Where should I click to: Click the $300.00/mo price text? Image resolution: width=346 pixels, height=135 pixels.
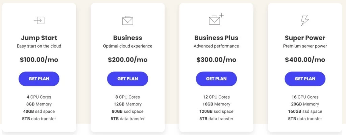pyautogui.click(x=216, y=60)
